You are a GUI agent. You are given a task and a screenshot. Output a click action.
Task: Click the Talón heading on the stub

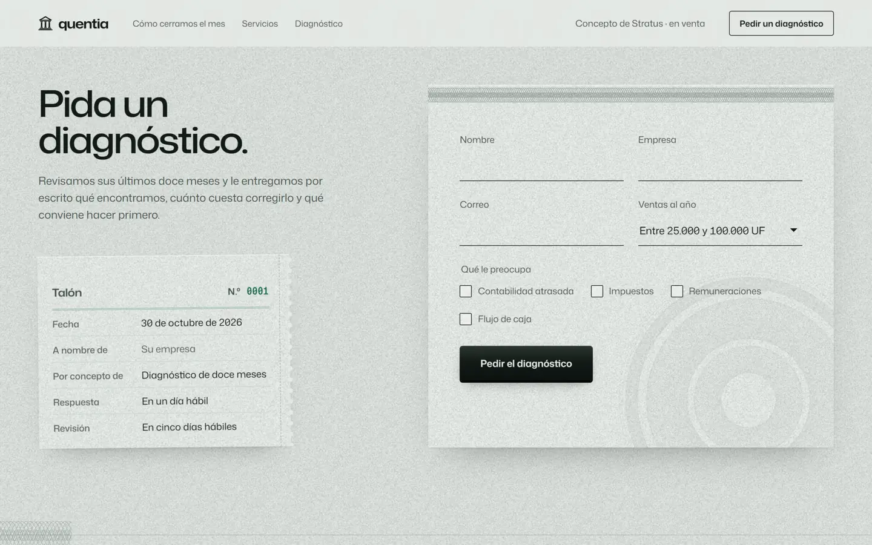67,292
